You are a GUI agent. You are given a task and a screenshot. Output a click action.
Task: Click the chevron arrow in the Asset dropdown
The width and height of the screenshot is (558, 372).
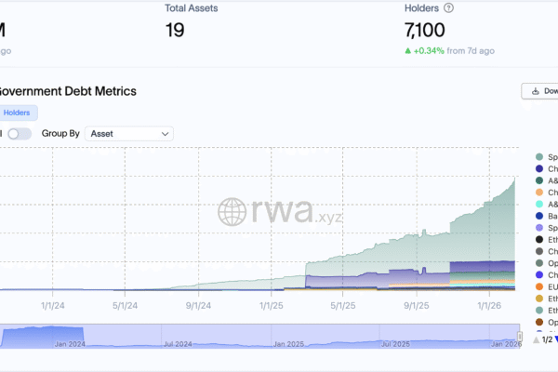[166, 134]
